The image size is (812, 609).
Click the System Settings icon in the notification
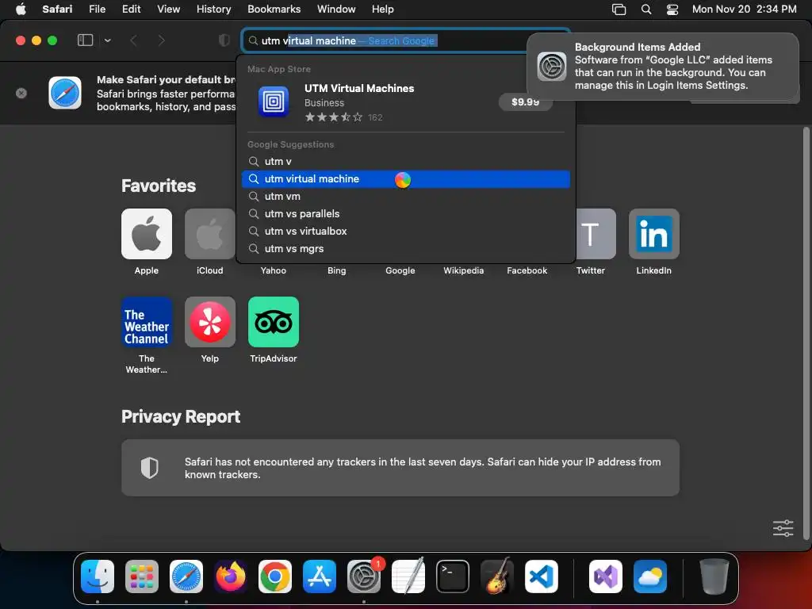pyautogui.click(x=552, y=67)
